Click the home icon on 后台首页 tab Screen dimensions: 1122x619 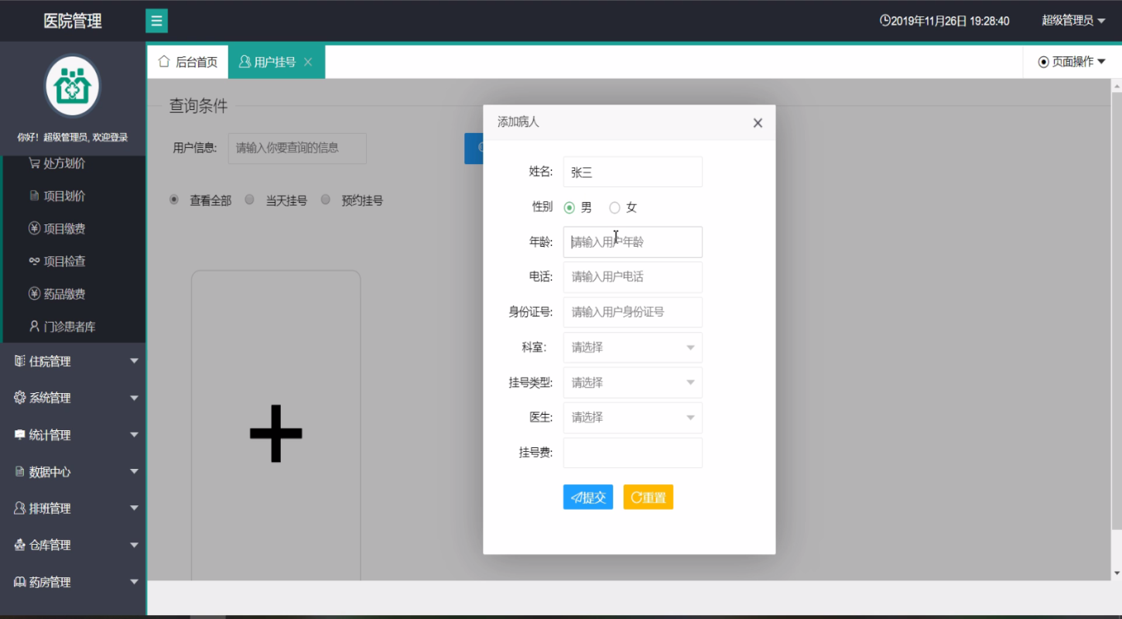tap(164, 61)
